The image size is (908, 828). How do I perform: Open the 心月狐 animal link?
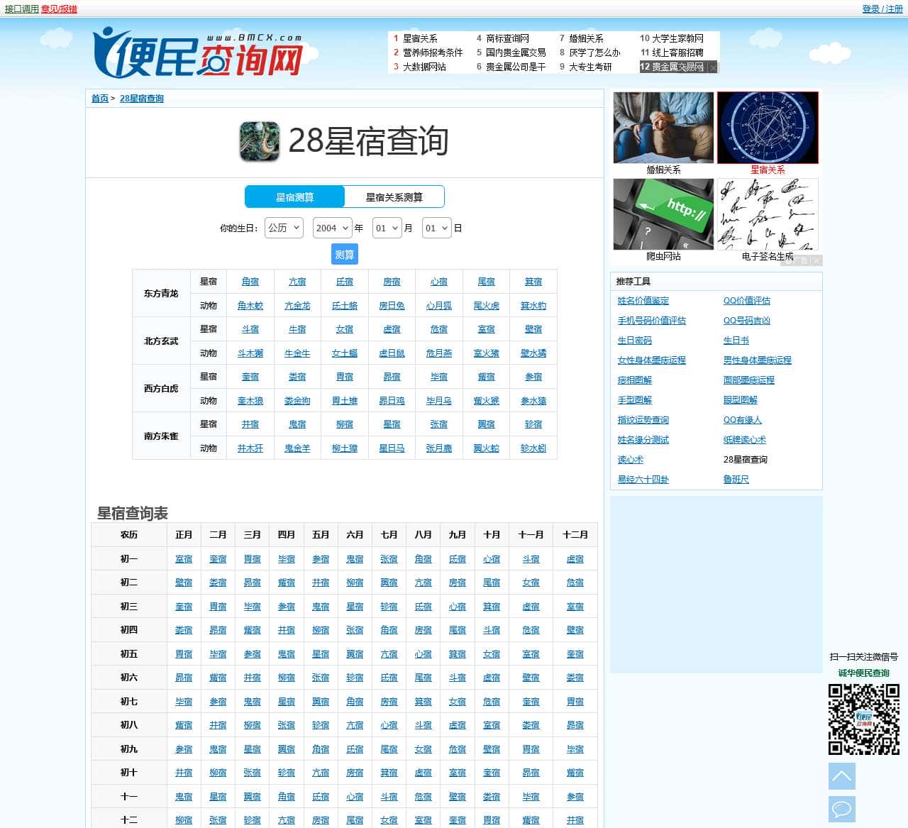pos(439,306)
